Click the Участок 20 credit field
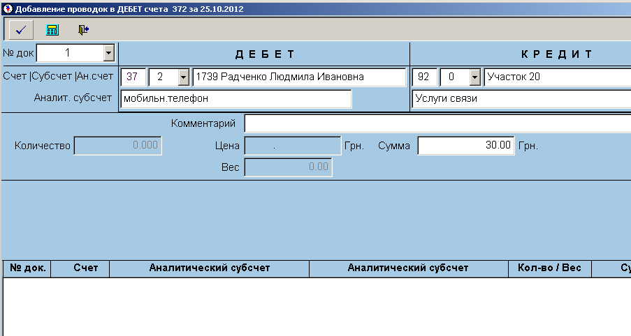The height and width of the screenshot is (336, 631). coord(557,77)
